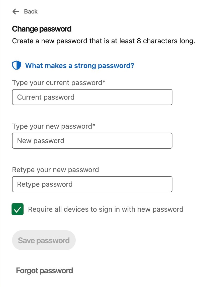Focus the New password input field
Image resolution: width=199 pixels, height=287 pixels.
pyautogui.click(x=92, y=141)
